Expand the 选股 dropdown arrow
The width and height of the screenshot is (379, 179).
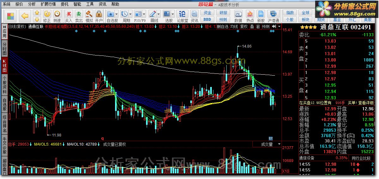coord(173,14)
